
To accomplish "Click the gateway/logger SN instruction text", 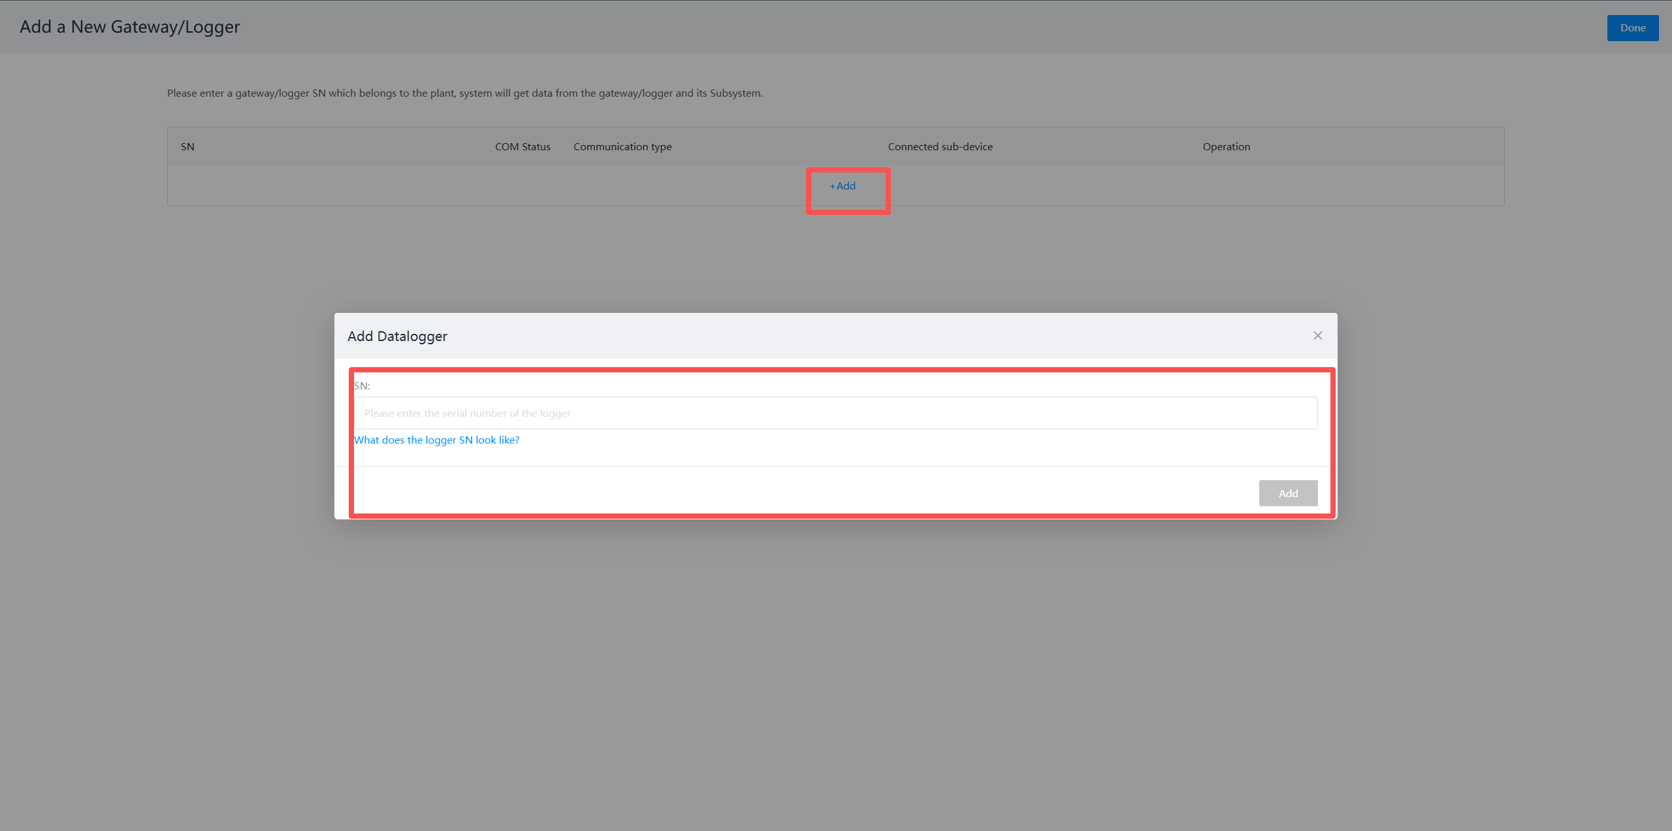I will pyautogui.click(x=464, y=93).
